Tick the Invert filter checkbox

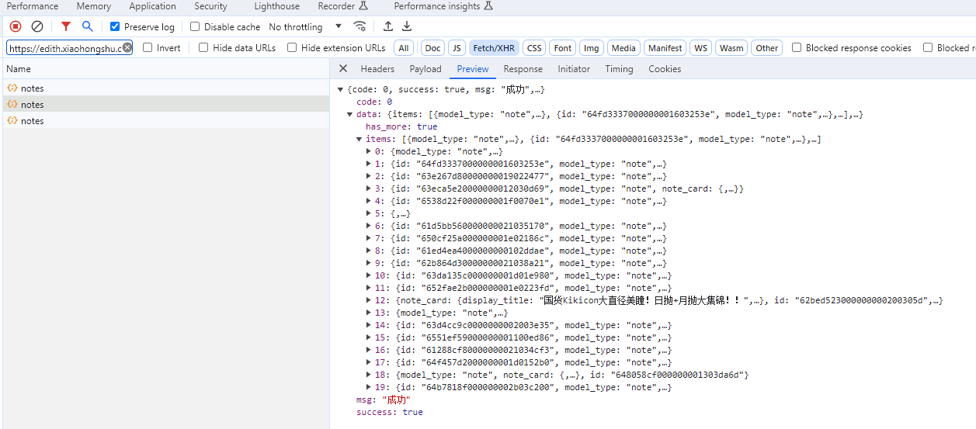click(x=148, y=47)
